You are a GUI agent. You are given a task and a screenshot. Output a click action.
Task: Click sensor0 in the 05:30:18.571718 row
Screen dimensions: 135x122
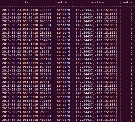[64, 17]
